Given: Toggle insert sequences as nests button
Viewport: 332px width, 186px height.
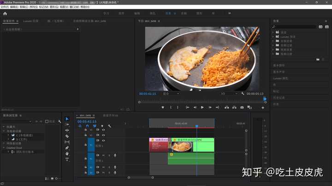Looking at the screenshot, I should pyautogui.click(x=80, y=126).
